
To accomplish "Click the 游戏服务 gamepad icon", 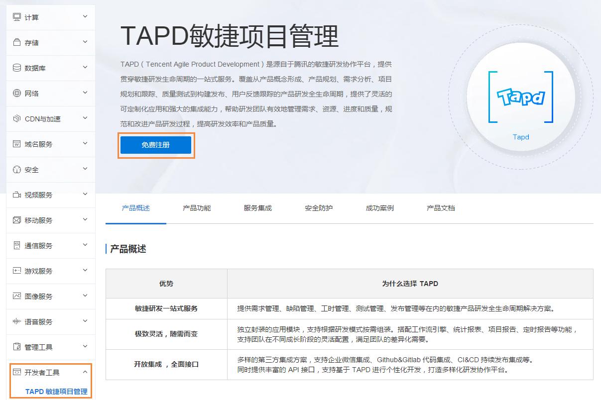I will pos(16,271).
